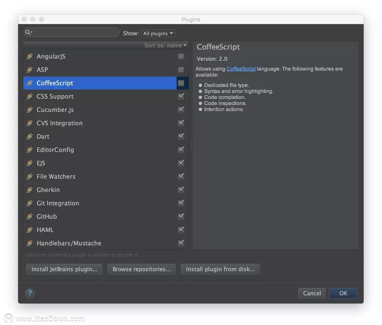The height and width of the screenshot is (325, 382).
Task: Open the Sort by name dropdown
Action: [165, 45]
